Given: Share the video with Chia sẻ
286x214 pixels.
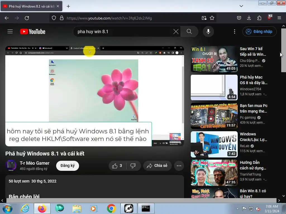Looking at the screenshot, I should [x=158, y=166].
